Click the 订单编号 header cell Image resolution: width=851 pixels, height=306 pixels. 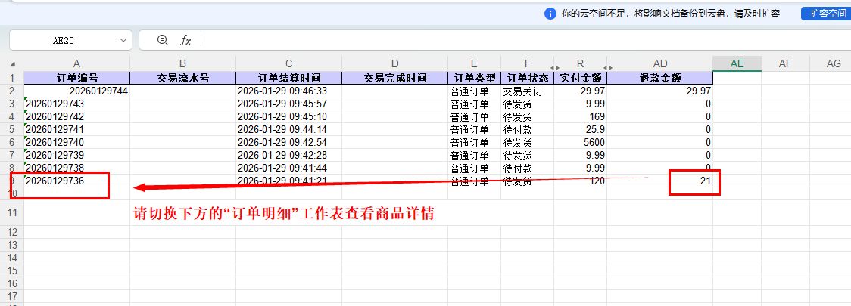point(77,78)
